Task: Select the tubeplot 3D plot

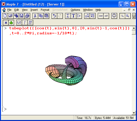Action: [66, 70]
